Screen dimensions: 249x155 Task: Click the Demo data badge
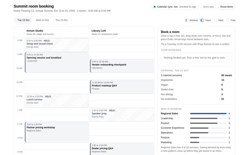coord(208,7)
